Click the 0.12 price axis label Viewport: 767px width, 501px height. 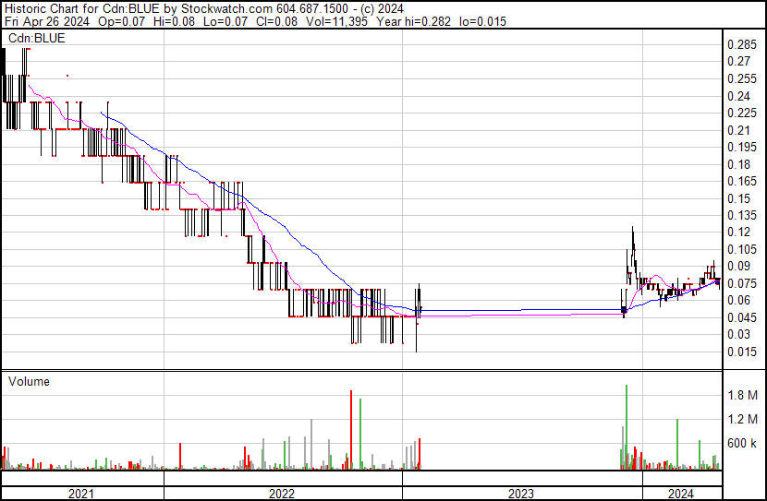pyautogui.click(x=738, y=232)
